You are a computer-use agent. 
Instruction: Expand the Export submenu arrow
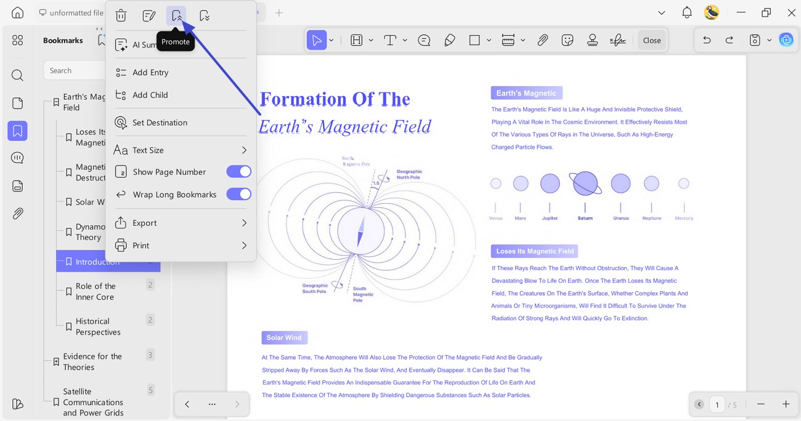pyautogui.click(x=244, y=223)
